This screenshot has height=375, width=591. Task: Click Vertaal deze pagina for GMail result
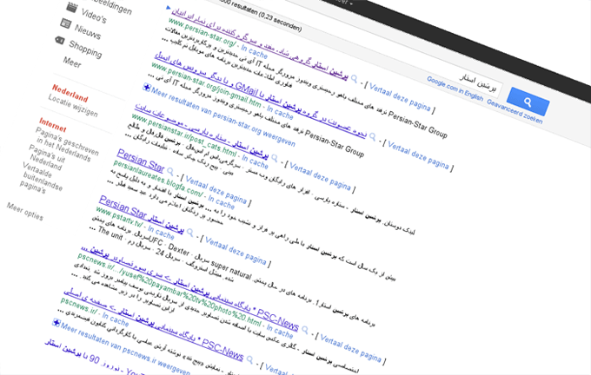tap(418, 155)
